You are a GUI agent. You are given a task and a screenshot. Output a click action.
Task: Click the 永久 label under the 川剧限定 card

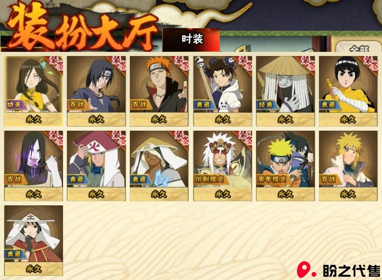pyautogui.click(x=223, y=194)
